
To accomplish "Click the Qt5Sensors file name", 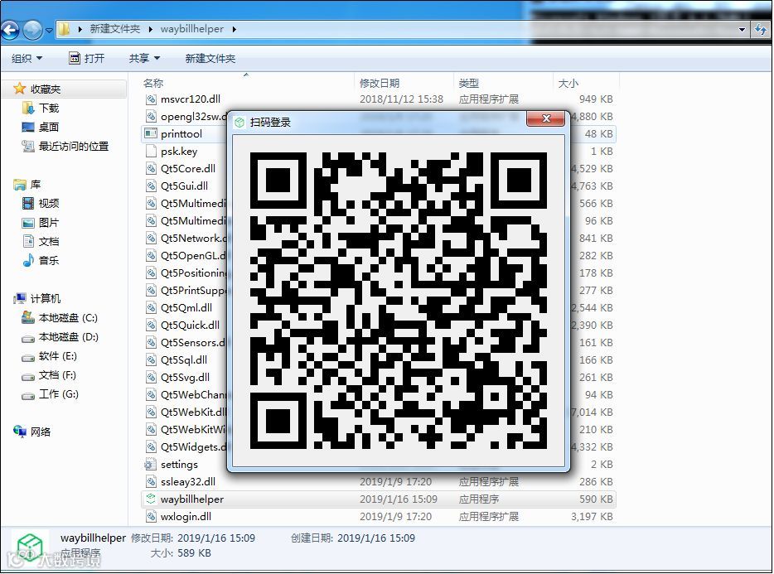I will (194, 343).
